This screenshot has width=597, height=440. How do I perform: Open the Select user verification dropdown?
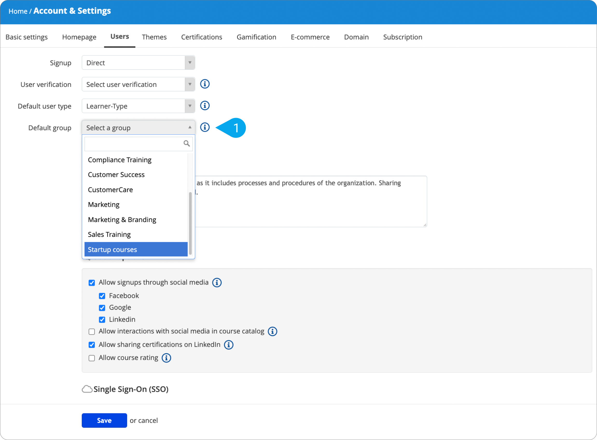(x=138, y=84)
